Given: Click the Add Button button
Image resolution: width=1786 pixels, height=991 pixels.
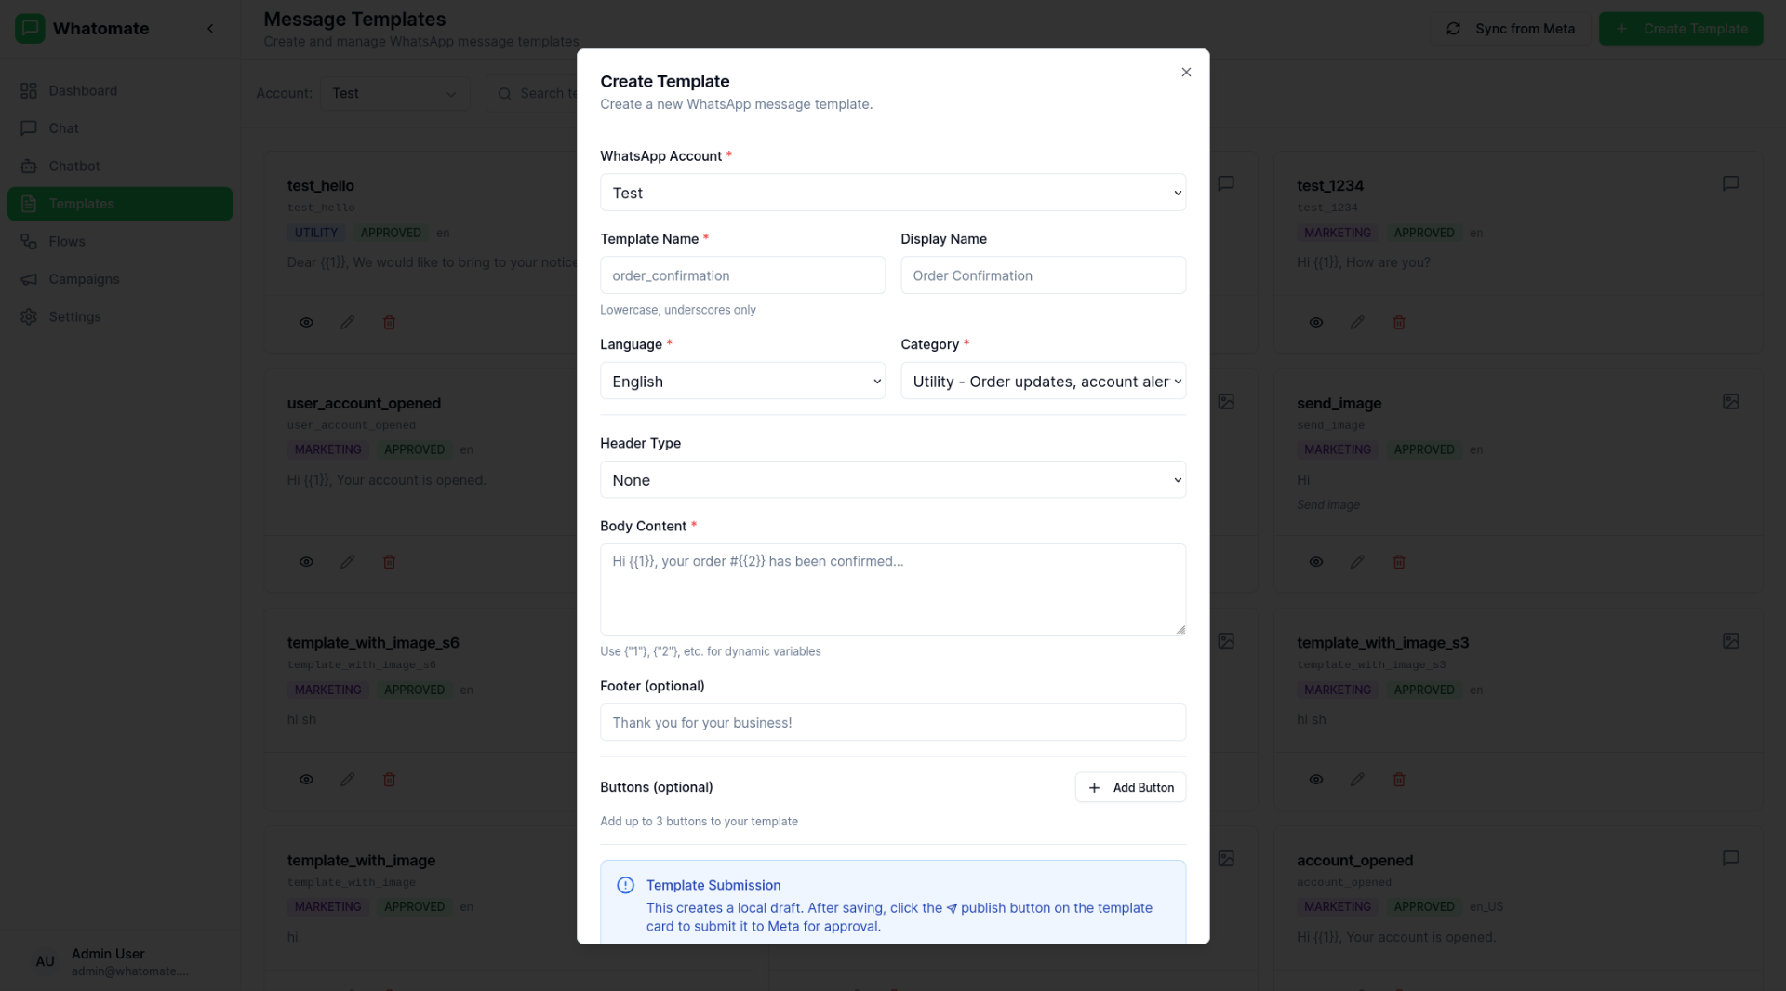Looking at the screenshot, I should click(x=1130, y=788).
